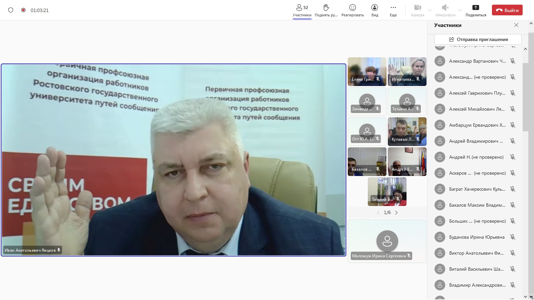Close the Участники panel
The image size is (534, 300).
pos(516,25)
